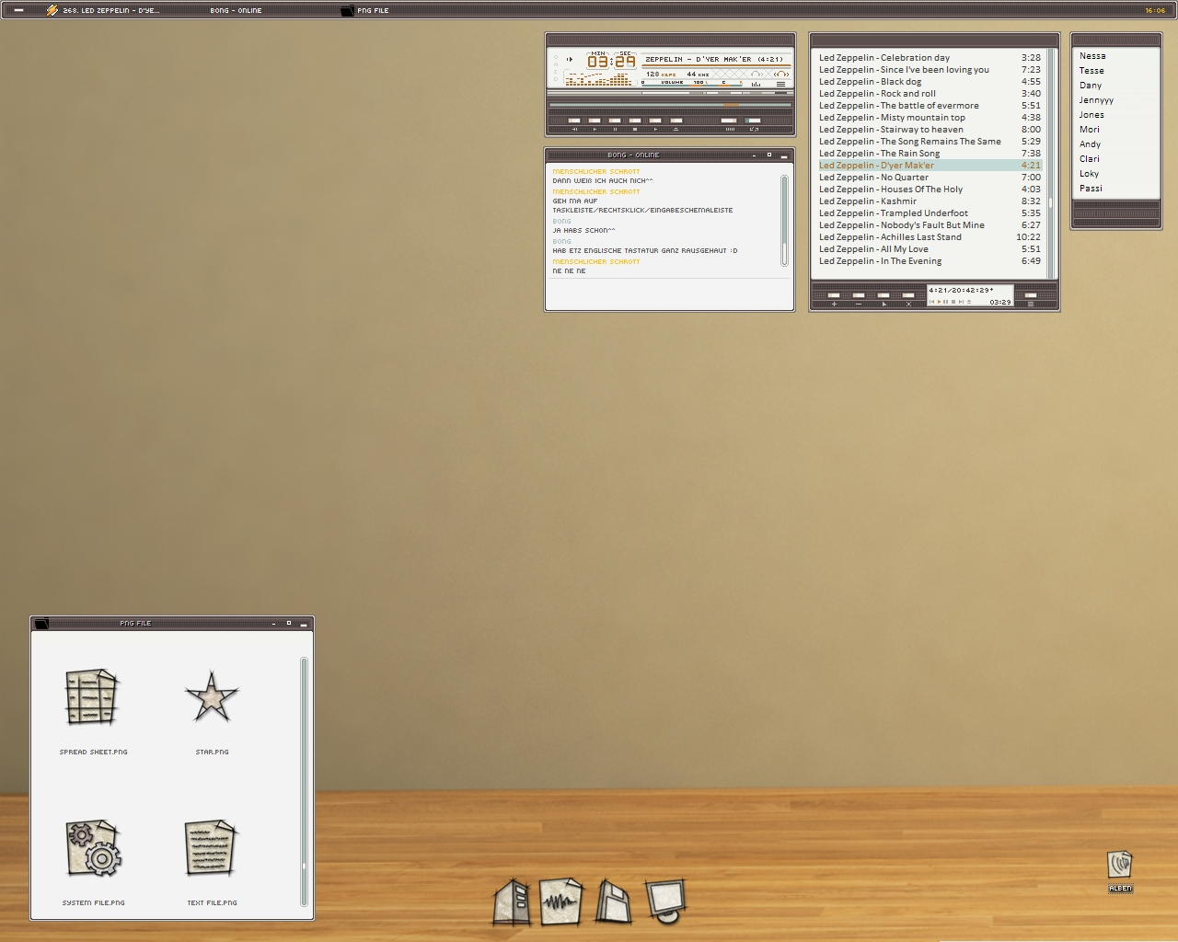Select 'No Quarter' in the playlist
1178x942 pixels.
click(x=930, y=178)
